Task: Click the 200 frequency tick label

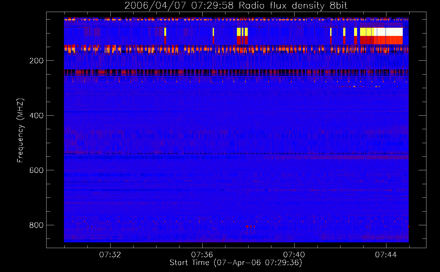Action: [x=36, y=61]
